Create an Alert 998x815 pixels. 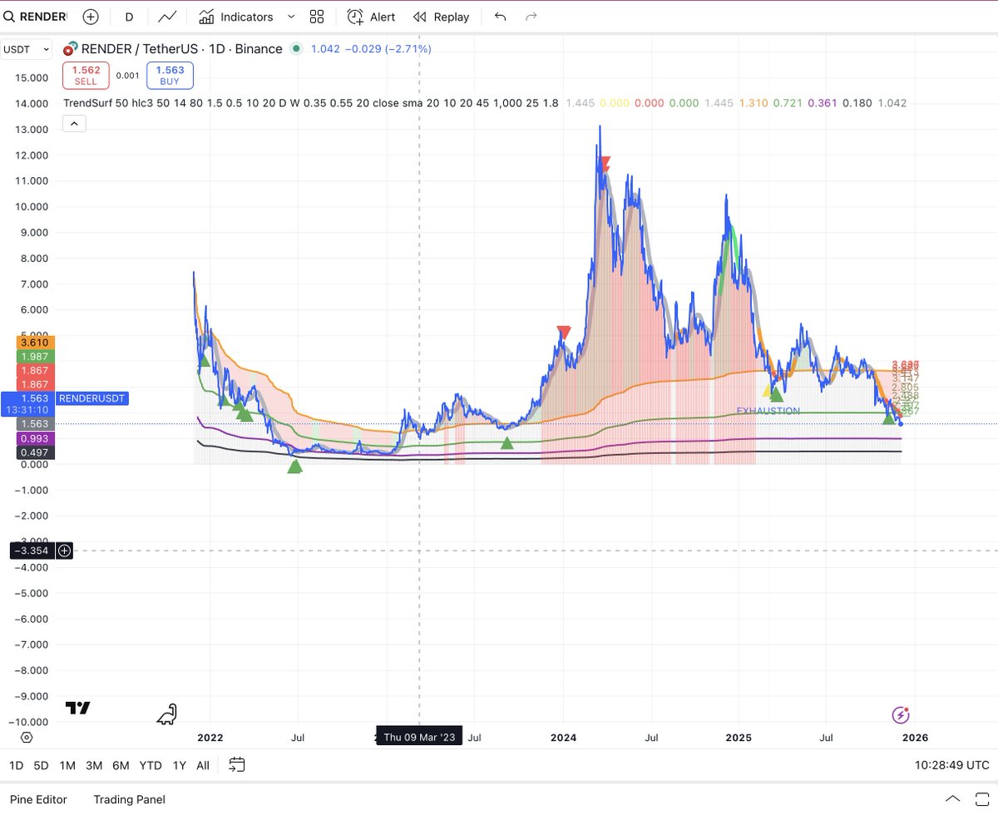(x=371, y=17)
